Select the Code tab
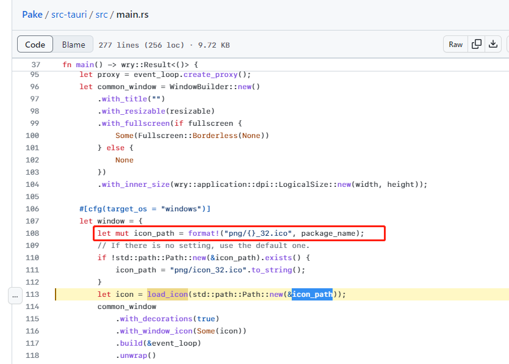This screenshot has width=509, height=364. 35,44
